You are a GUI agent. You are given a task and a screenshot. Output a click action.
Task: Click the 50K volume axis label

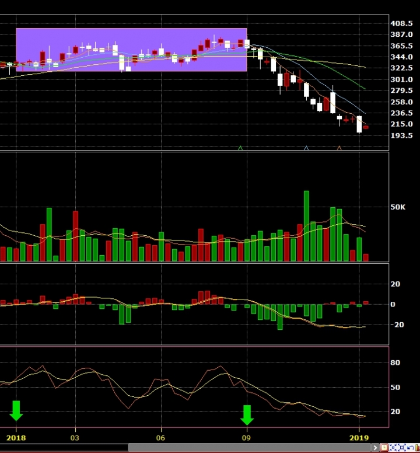pos(398,207)
